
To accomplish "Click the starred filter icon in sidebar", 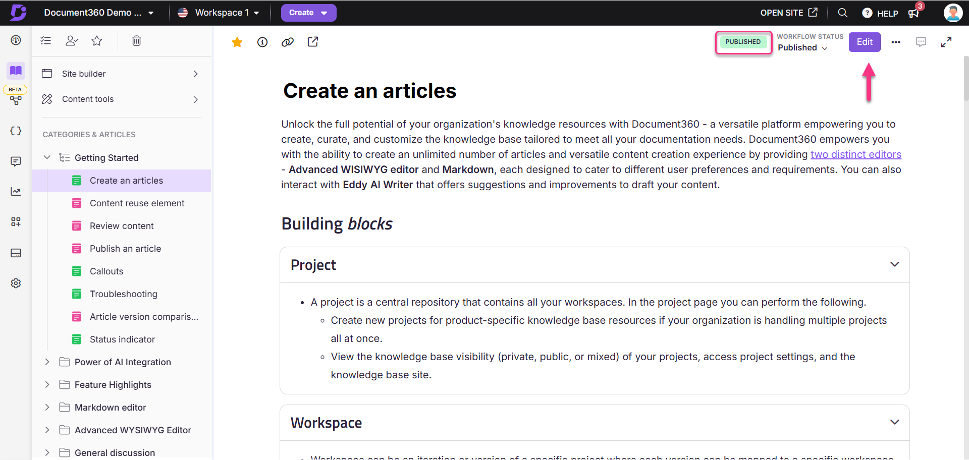I will (x=97, y=41).
